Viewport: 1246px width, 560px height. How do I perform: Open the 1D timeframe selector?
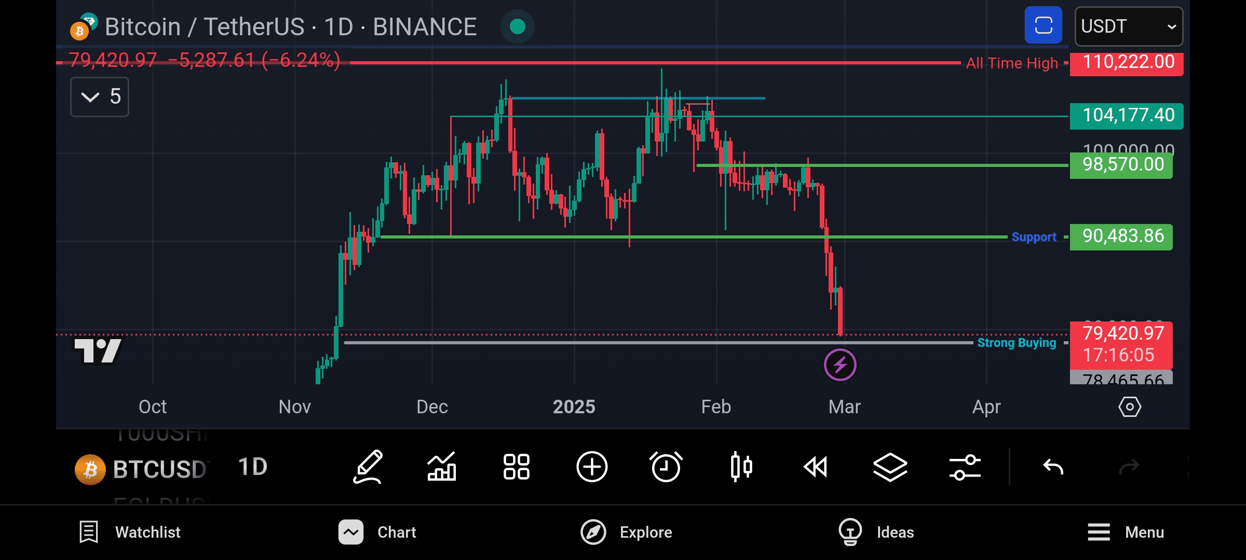tap(253, 467)
